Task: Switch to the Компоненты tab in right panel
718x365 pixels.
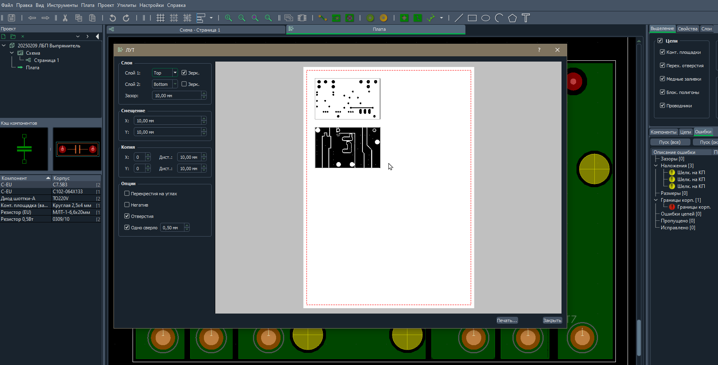Action: pyautogui.click(x=664, y=132)
